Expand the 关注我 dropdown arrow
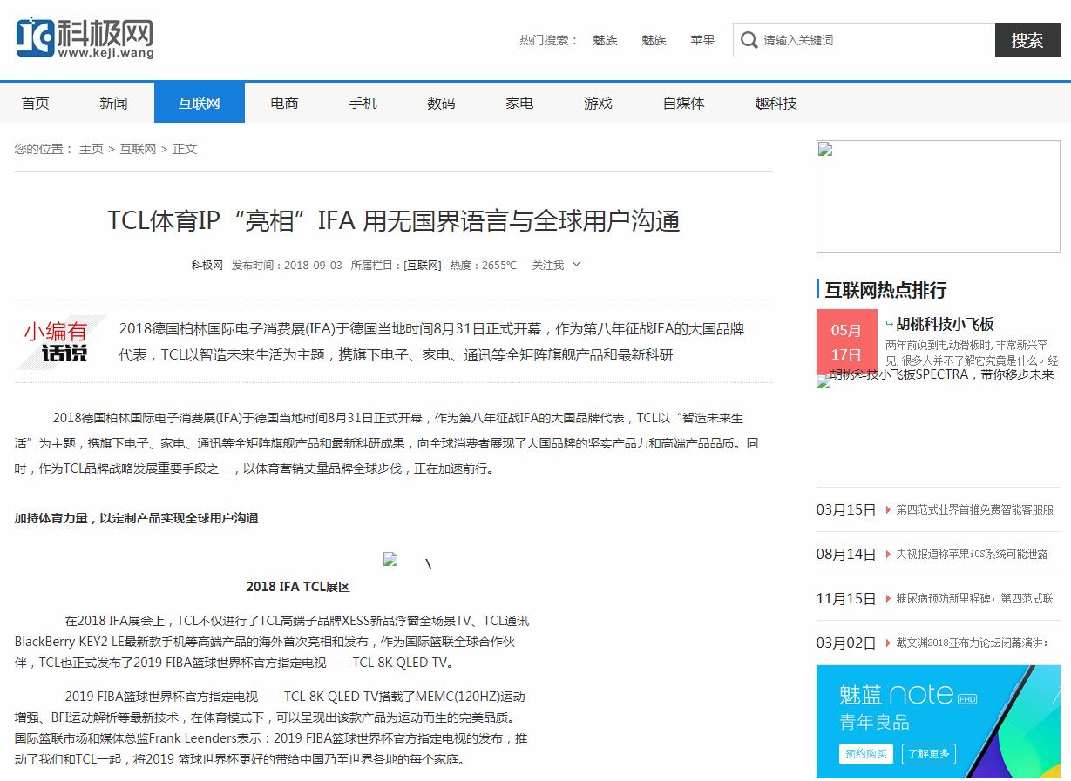 tap(576, 265)
